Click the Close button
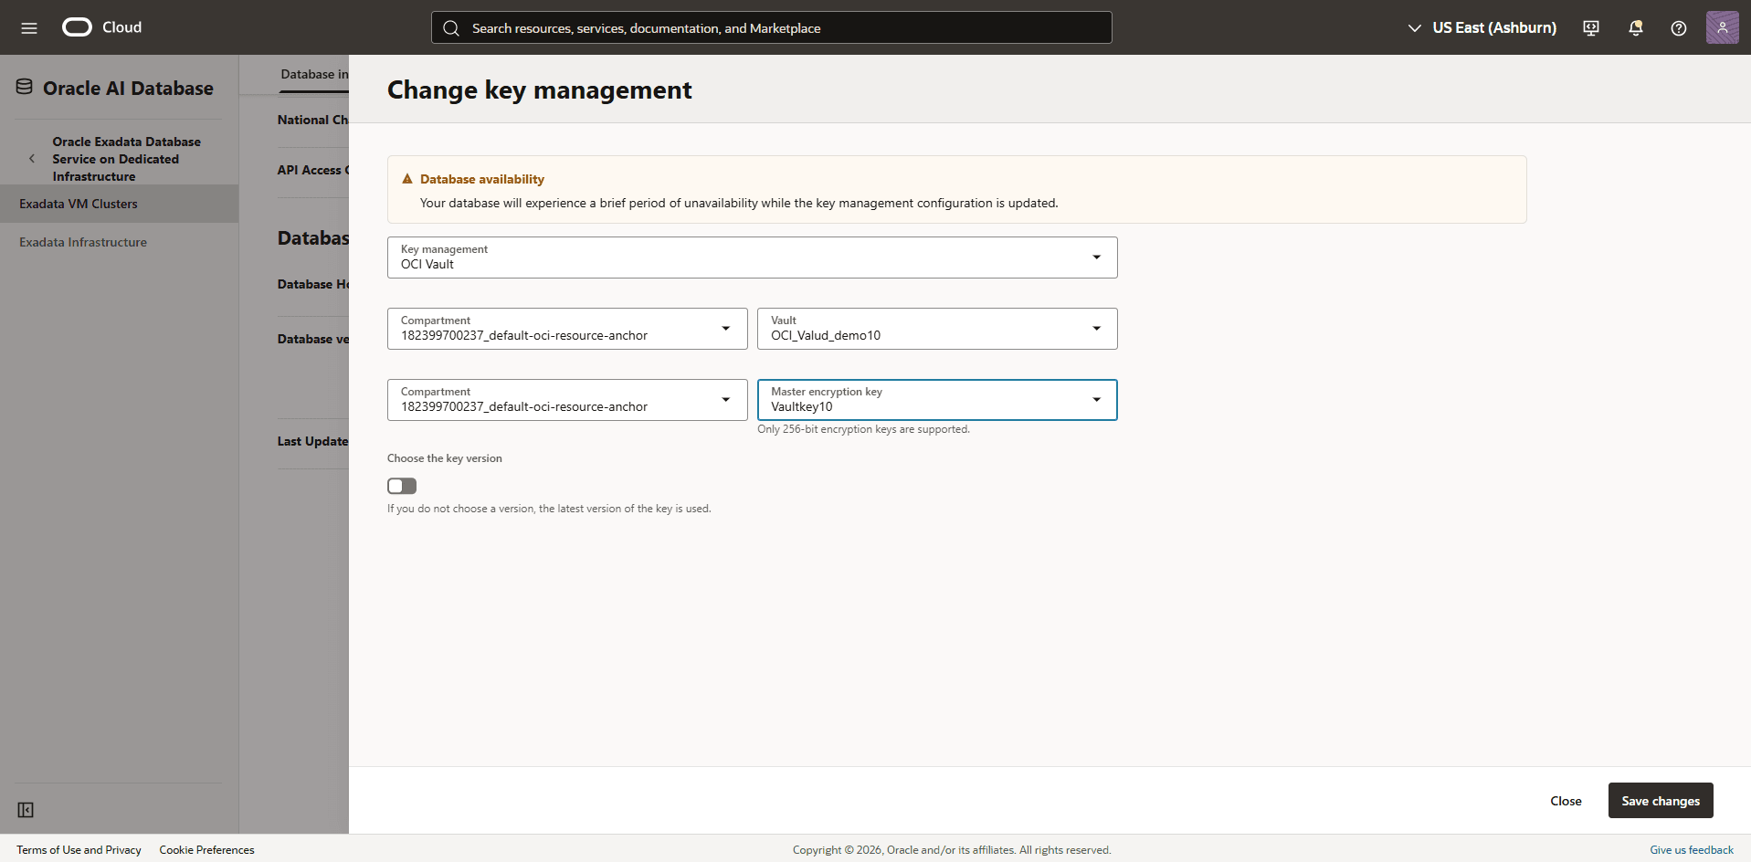The height and width of the screenshot is (862, 1751). click(1566, 801)
